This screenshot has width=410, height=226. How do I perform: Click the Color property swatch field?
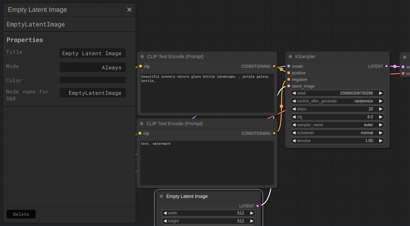pos(93,80)
